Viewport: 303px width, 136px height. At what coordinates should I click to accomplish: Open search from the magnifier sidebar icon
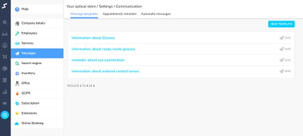point(5,23)
